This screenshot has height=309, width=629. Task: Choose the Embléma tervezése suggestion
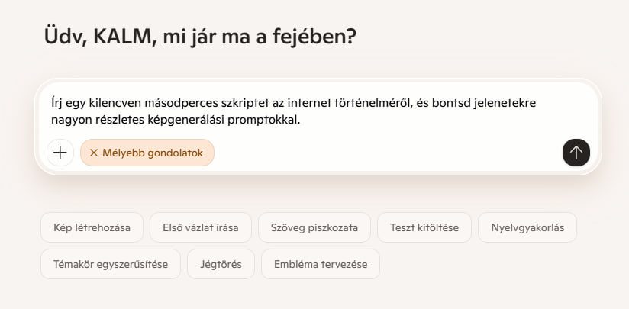(x=321, y=264)
